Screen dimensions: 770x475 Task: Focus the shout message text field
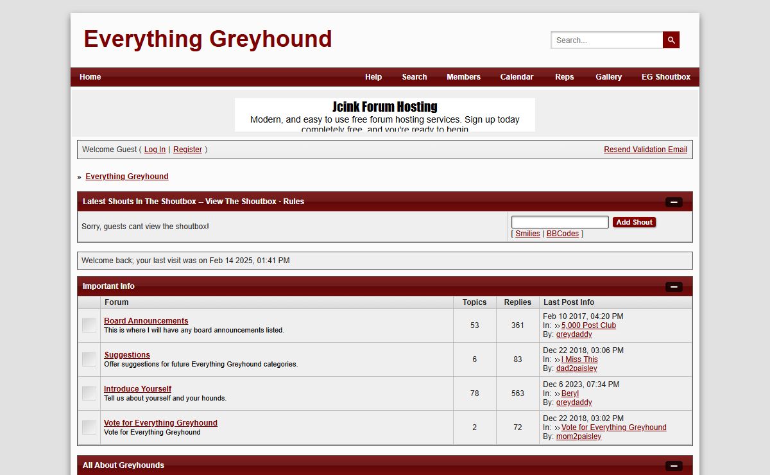(560, 222)
